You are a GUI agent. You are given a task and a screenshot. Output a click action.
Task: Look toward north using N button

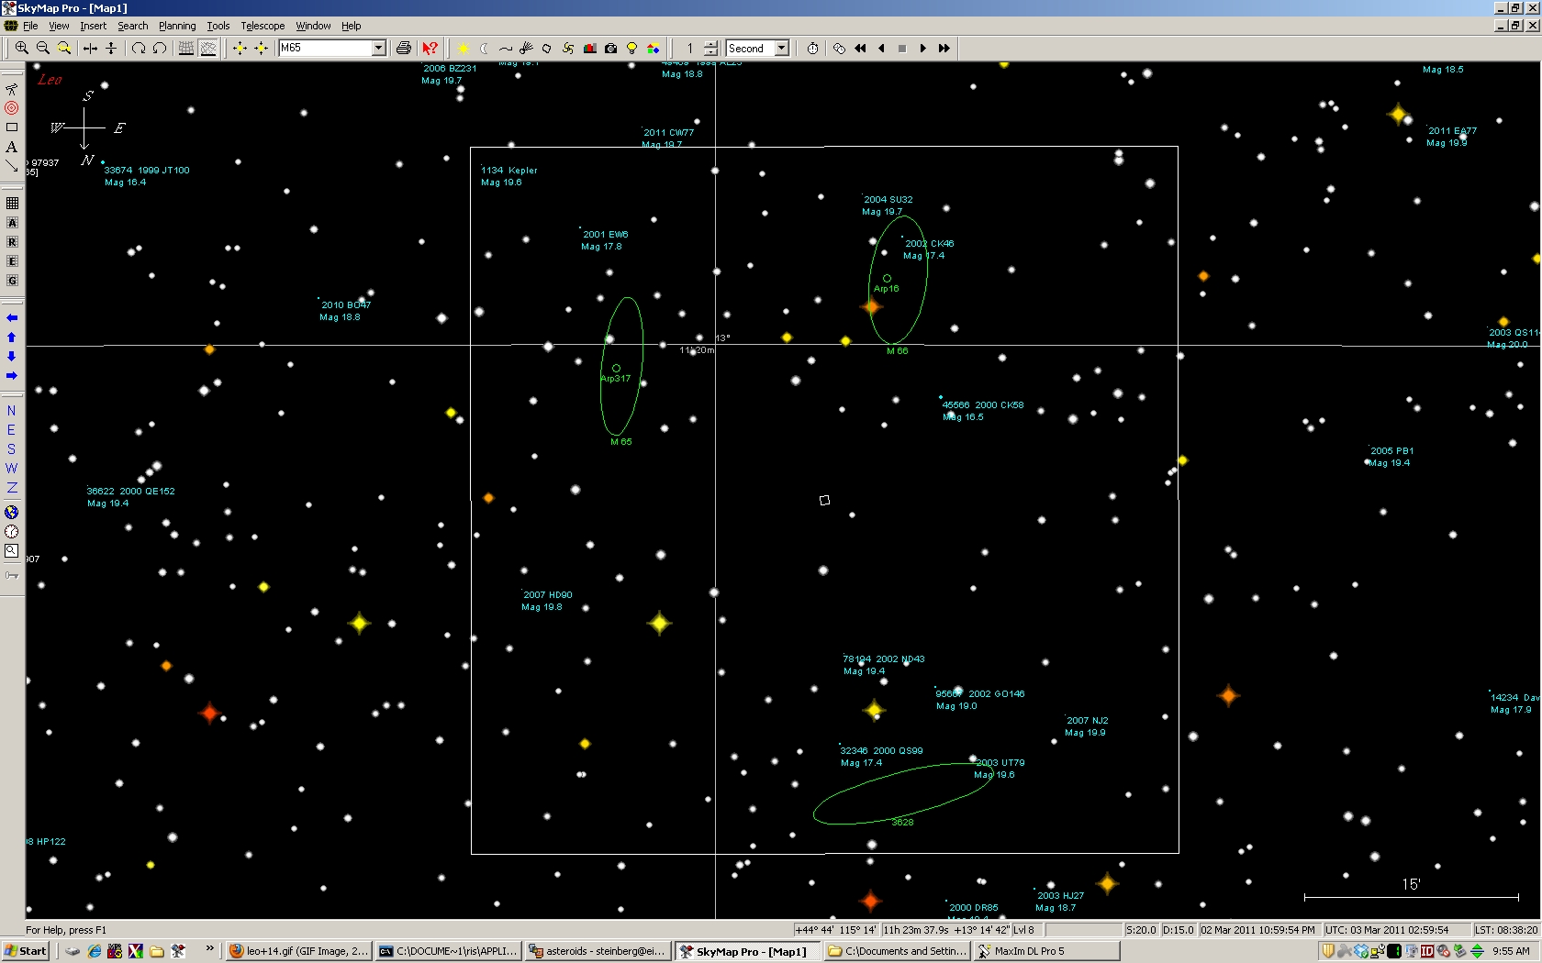coord(12,411)
